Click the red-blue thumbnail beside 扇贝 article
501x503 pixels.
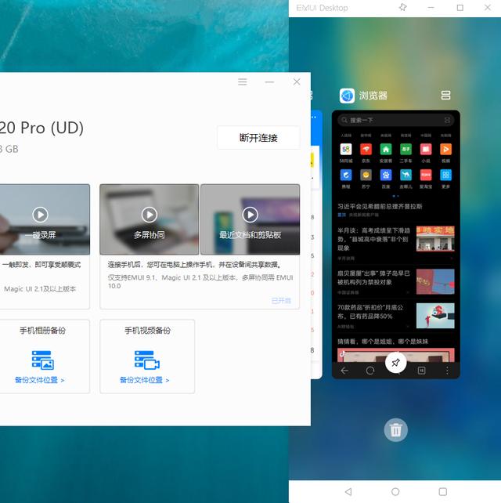(435, 281)
